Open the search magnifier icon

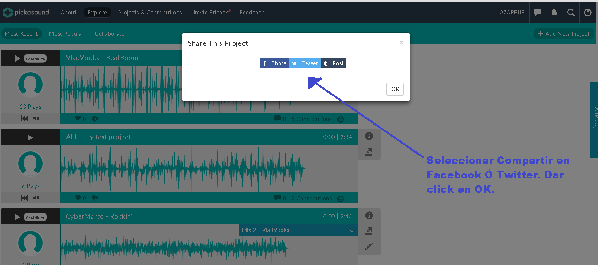[x=571, y=13]
